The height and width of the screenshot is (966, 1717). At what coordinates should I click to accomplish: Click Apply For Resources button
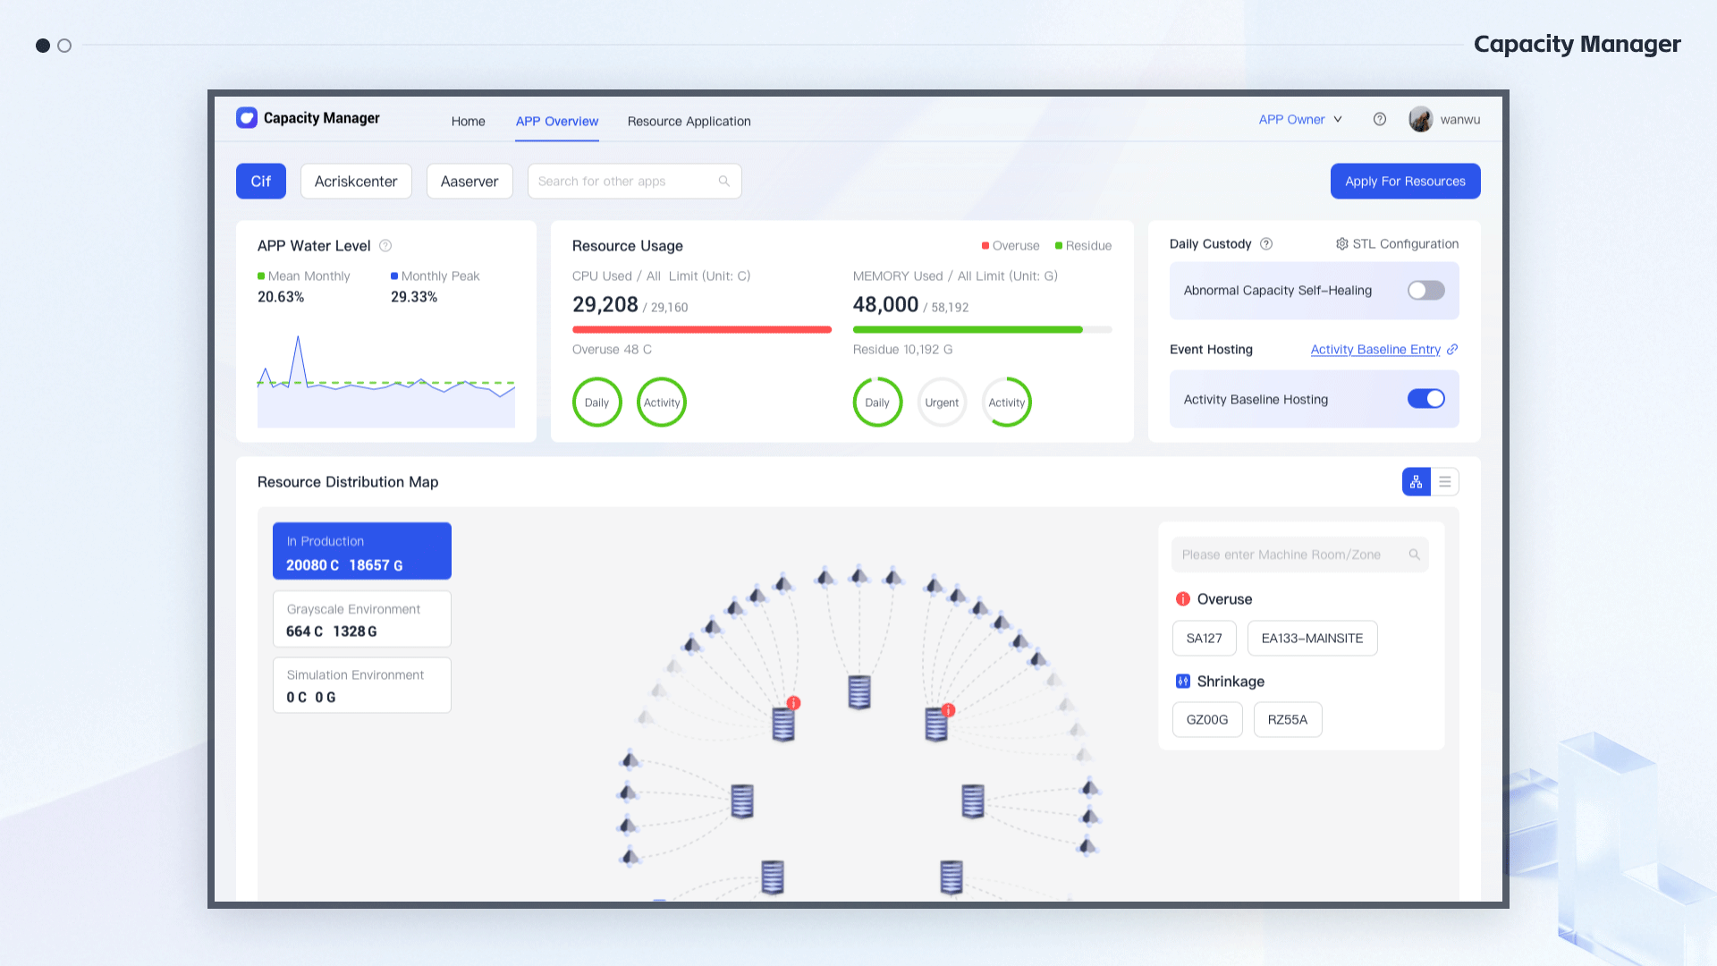(x=1405, y=182)
